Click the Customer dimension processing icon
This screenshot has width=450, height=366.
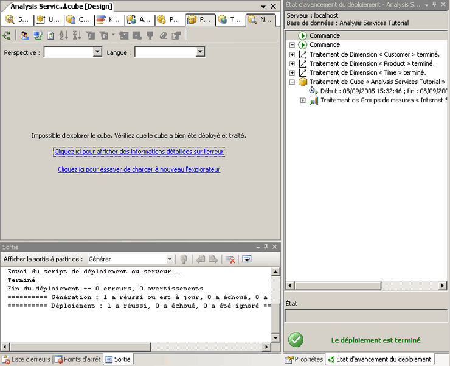click(303, 54)
